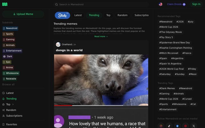Open the Sports subdroid

(x=8, y=34)
